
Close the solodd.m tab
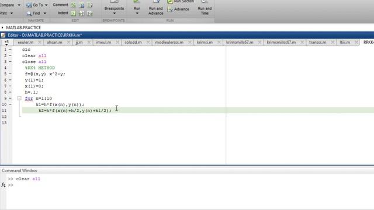coord(148,43)
